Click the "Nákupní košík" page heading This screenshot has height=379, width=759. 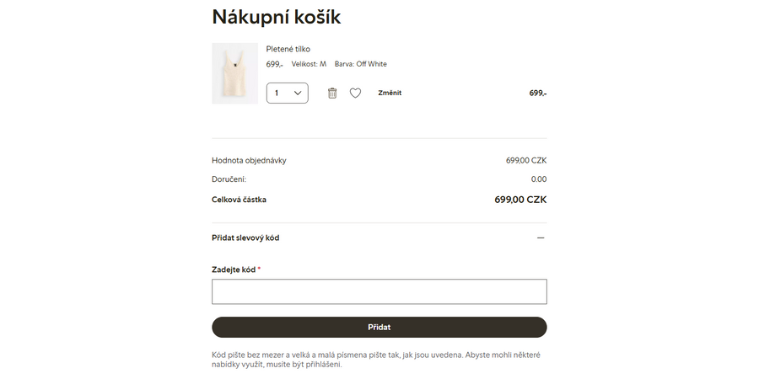[x=277, y=17]
